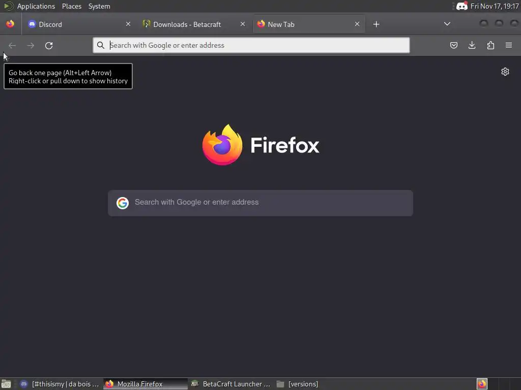Click the first window control button
Image resolution: width=521 pixels, height=390 pixels.
[x=484, y=23]
